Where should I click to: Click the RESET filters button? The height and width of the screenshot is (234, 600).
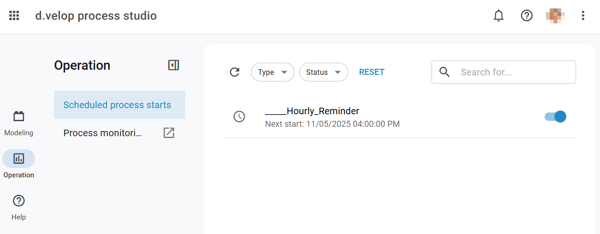[372, 72]
